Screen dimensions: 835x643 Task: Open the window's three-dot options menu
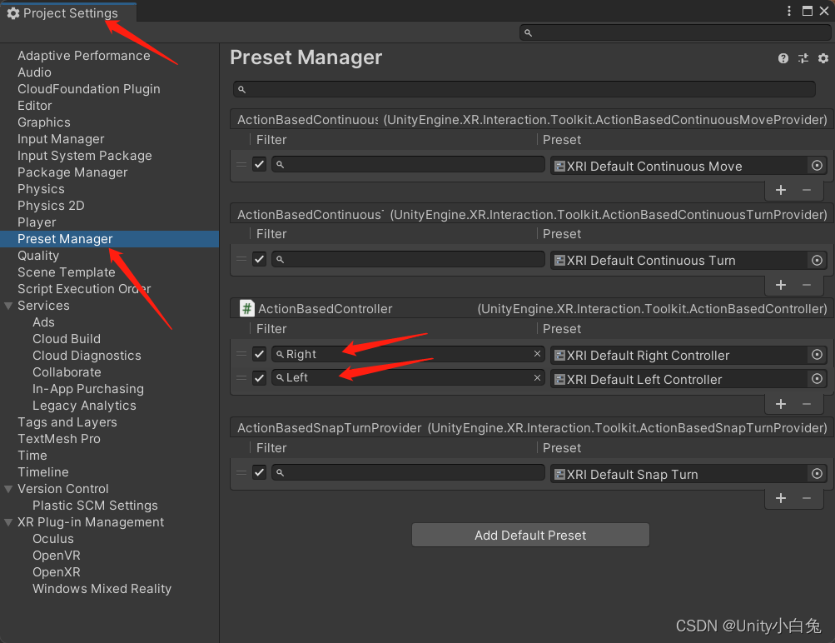[x=789, y=11]
